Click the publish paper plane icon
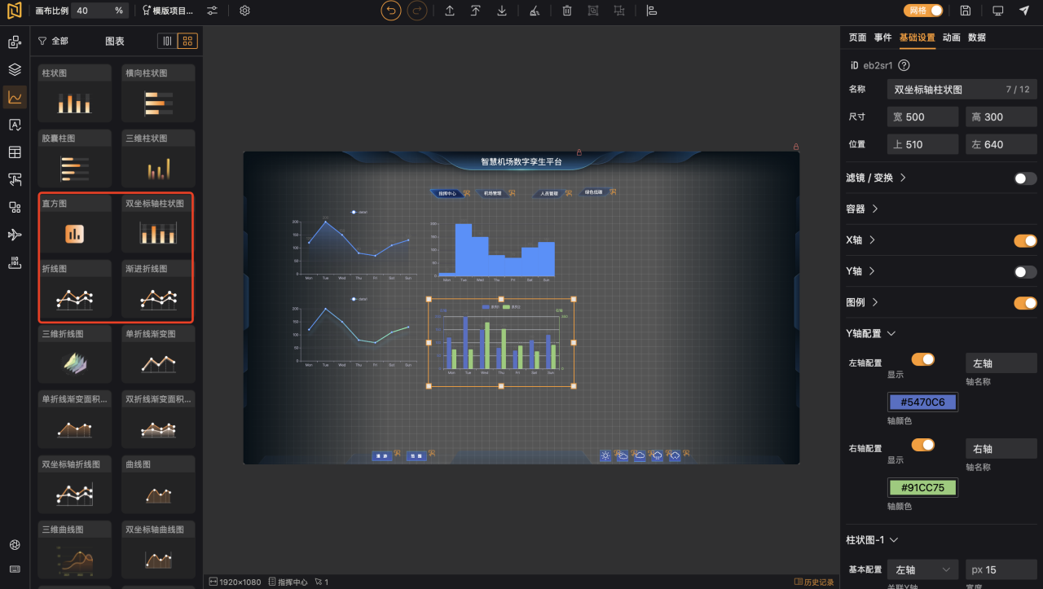Screen dimensions: 1043x589 click(x=1024, y=11)
